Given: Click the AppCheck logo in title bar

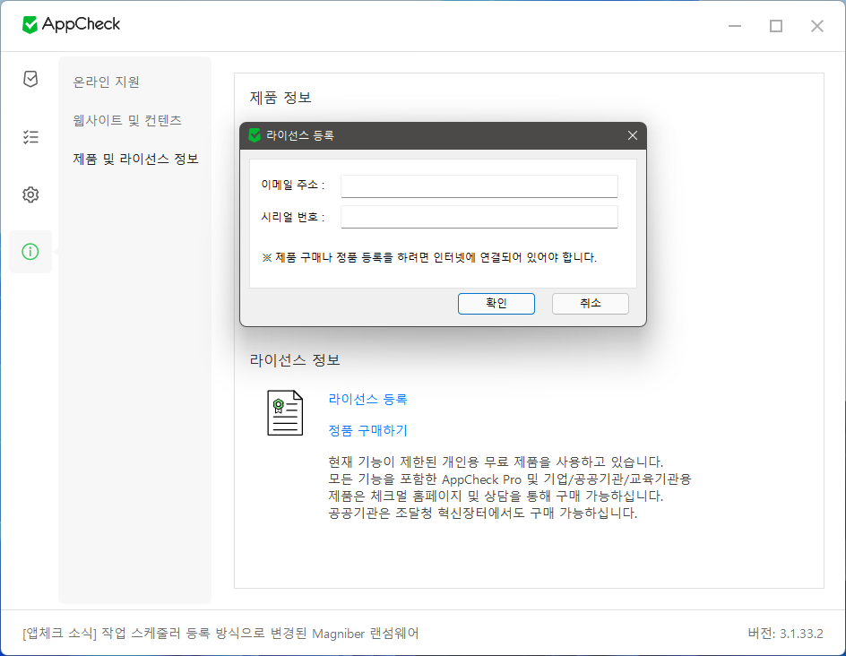Looking at the screenshot, I should (x=72, y=25).
